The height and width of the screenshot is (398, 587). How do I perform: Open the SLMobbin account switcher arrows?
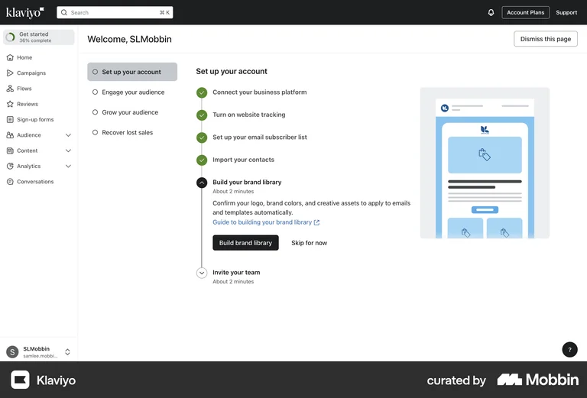pos(67,351)
